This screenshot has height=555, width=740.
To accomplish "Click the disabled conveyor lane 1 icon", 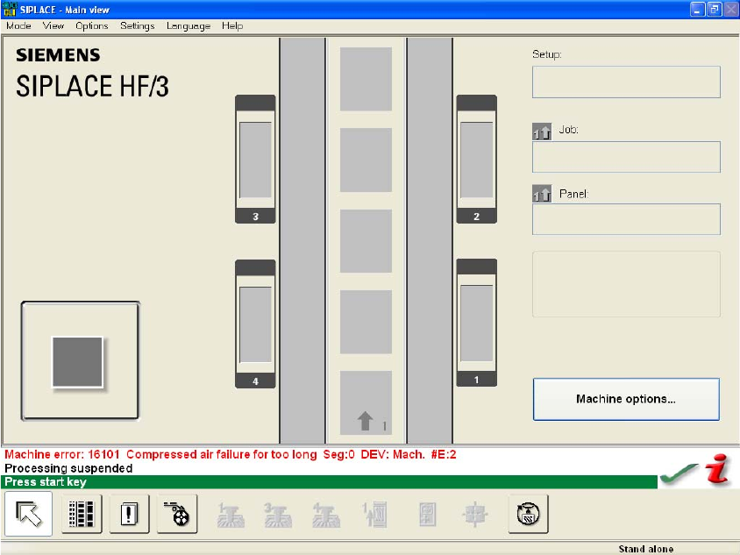I will (374, 515).
